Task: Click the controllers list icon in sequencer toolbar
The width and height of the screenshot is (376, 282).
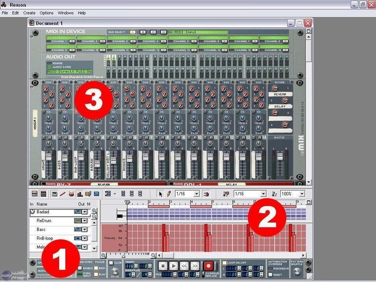Action: click(107, 194)
